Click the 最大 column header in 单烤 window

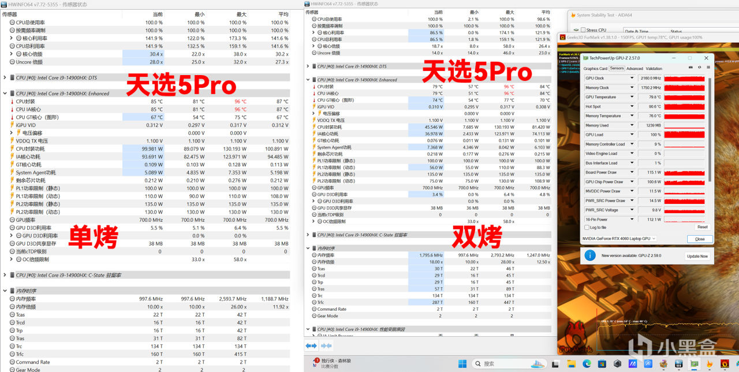click(241, 14)
